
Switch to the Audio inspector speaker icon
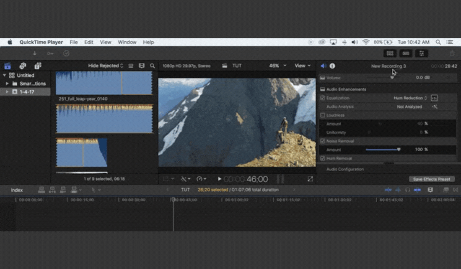point(323,66)
